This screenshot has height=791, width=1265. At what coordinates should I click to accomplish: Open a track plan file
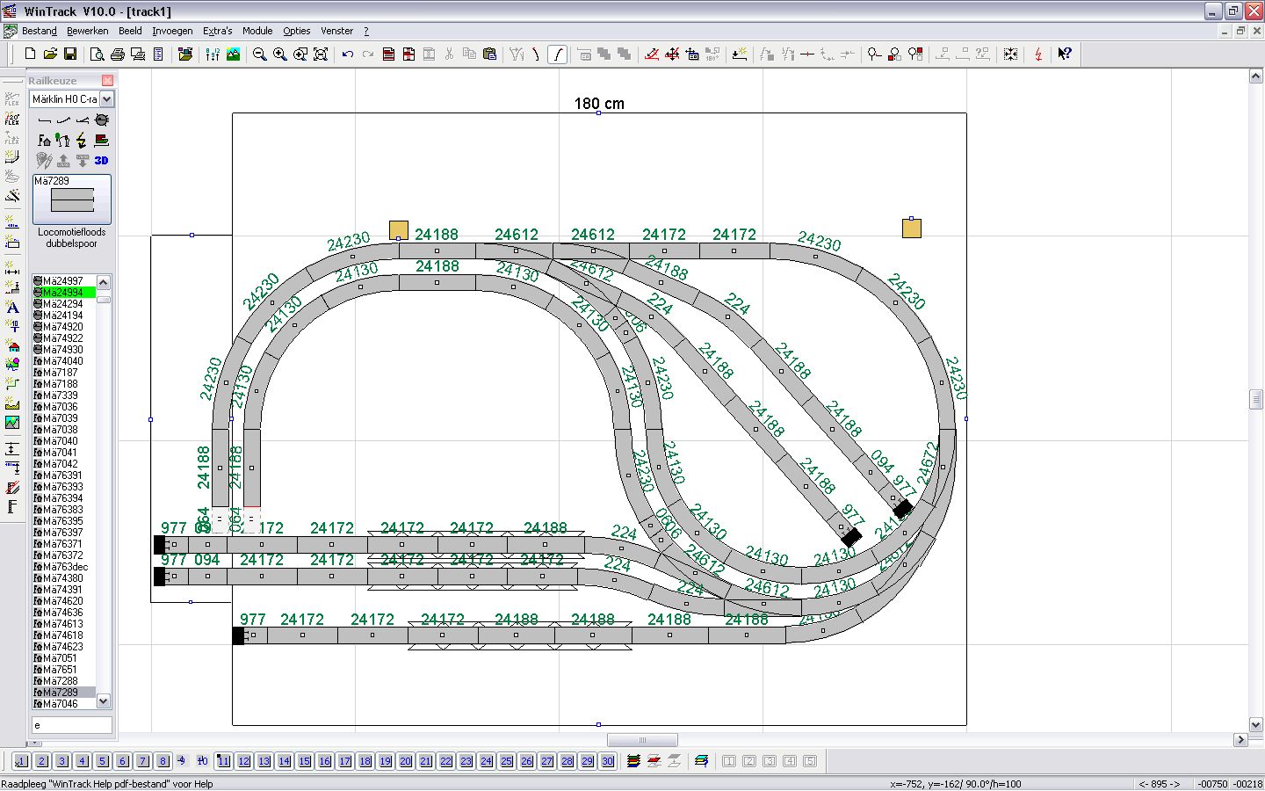50,54
